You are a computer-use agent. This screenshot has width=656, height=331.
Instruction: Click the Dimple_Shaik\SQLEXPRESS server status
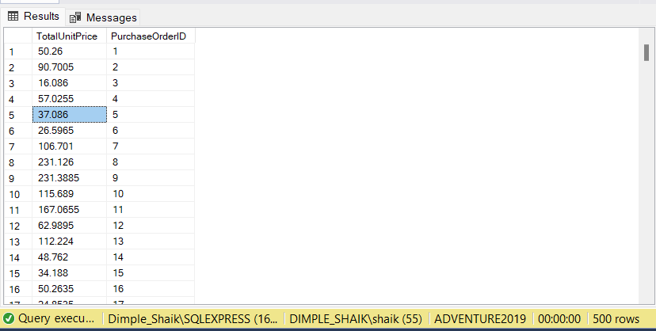(x=193, y=318)
